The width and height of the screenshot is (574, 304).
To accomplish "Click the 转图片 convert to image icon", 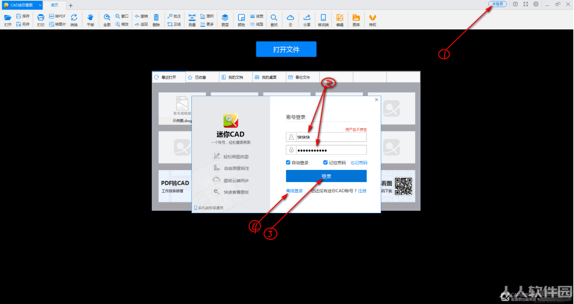I will click(x=52, y=24).
